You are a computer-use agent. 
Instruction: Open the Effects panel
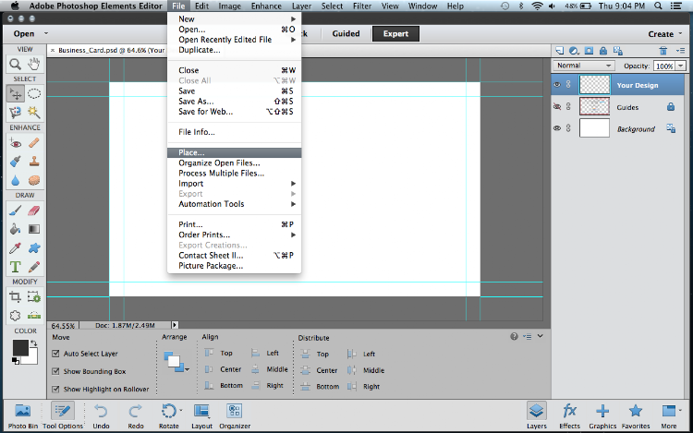pos(569,415)
